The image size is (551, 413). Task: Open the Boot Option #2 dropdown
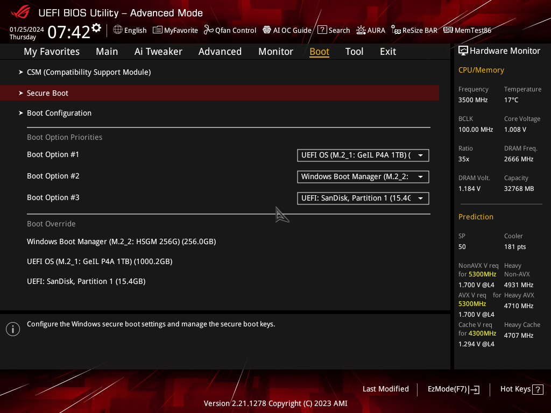363,177
